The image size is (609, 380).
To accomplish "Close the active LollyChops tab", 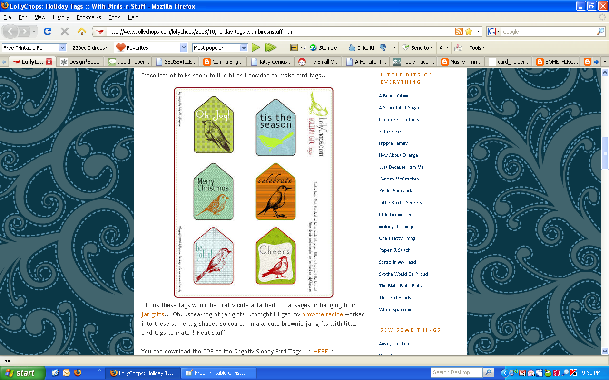I will tap(49, 62).
